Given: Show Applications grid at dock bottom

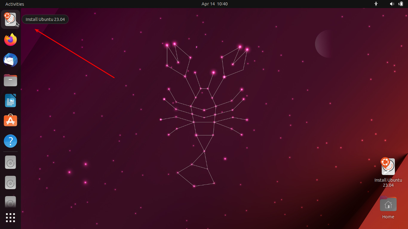Looking at the screenshot, I should [x=10, y=218].
